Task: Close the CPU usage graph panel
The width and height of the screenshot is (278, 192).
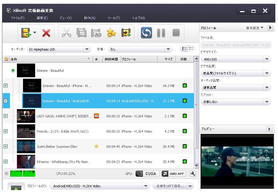Action: click(6, 173)
